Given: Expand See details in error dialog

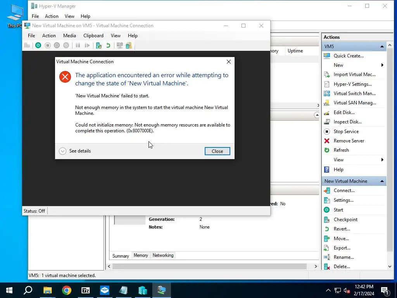Looking at the screenshot, I should tap(75, 151).
